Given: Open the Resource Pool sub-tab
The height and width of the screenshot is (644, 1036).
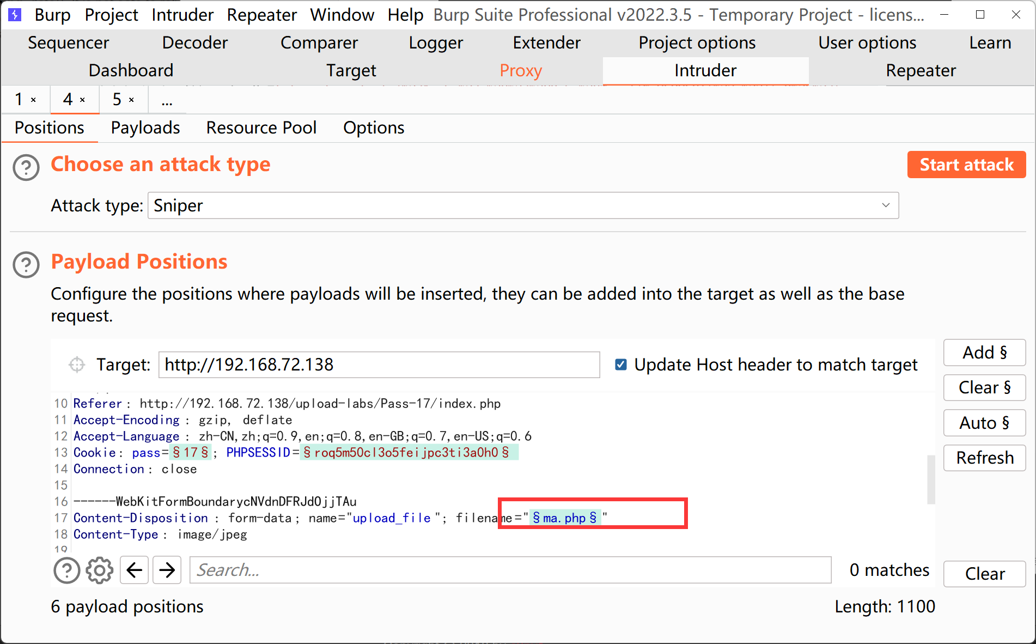Looking at the screenshot, I should 261,127.
